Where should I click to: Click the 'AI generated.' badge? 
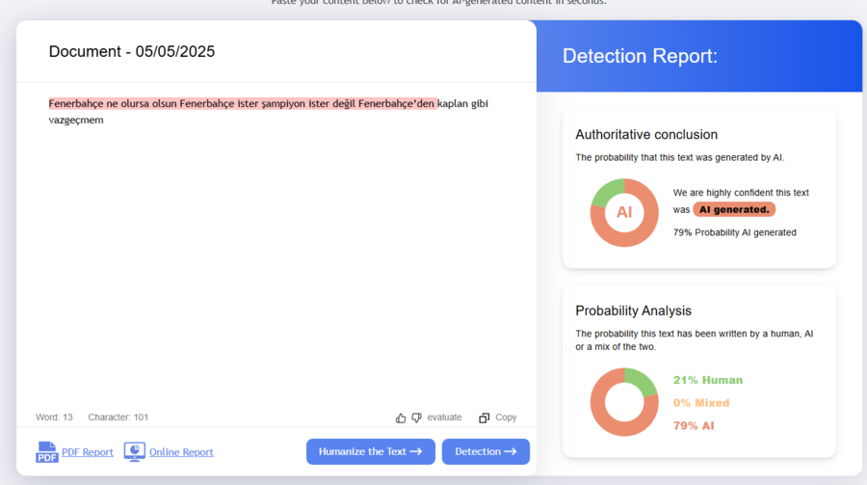734,209
